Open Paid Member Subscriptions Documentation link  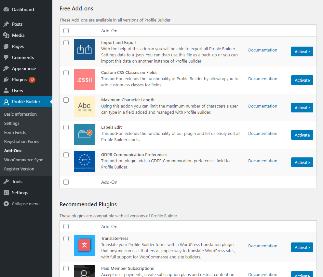[x=262, y=274]
